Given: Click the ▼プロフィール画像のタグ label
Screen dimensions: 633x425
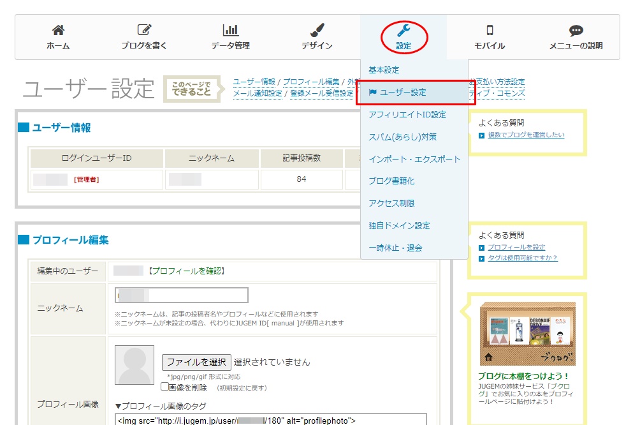Looking at the screenshot, I should [161, 406].
